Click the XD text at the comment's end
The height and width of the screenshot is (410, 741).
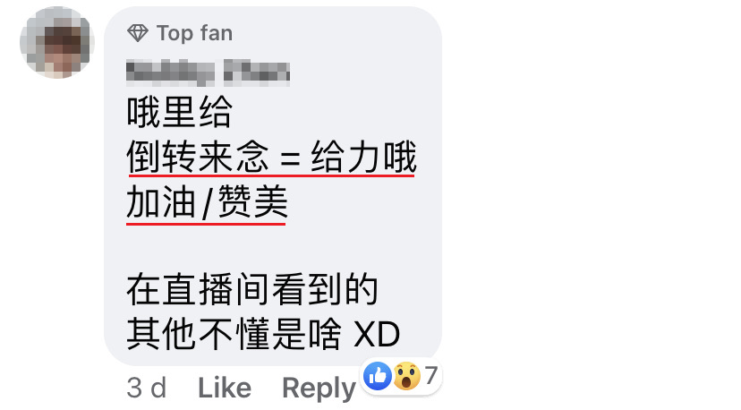click(x=377, y=334)
